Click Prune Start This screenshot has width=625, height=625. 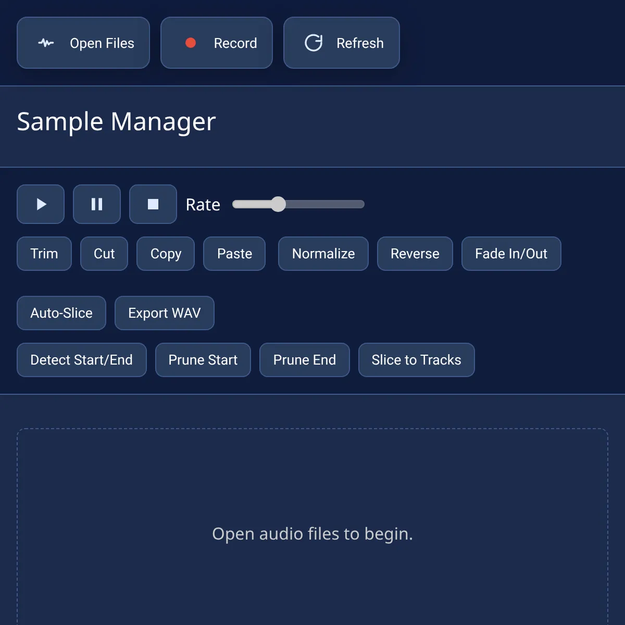(x=203, y=360)
